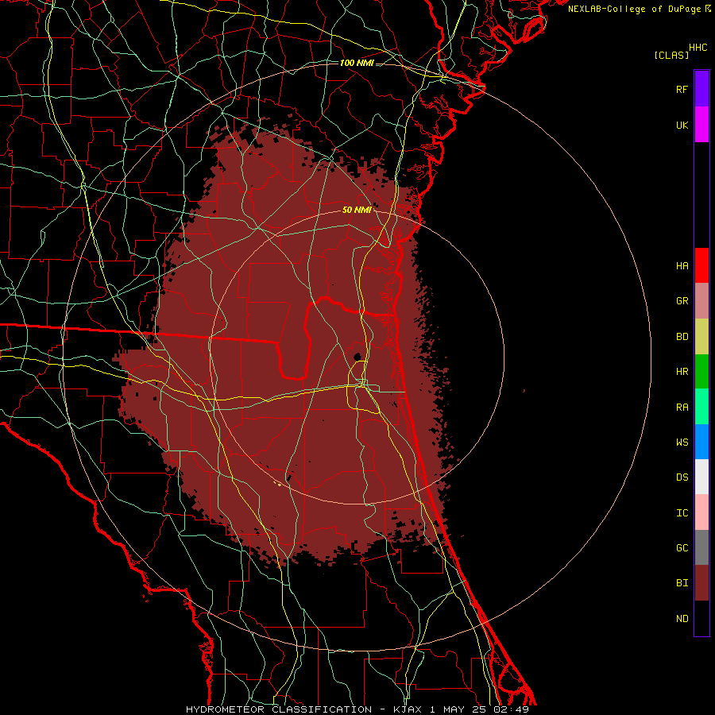715x715 pixels.
Task: Click the [CLAS] units label
Action: (x=671, y=55)
